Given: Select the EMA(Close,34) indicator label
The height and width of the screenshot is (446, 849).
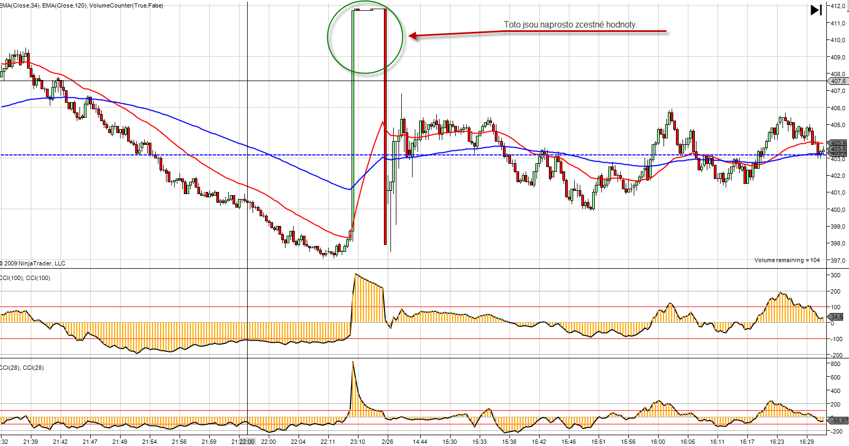Looking at the screenshot, I should (x=20, y=5).
